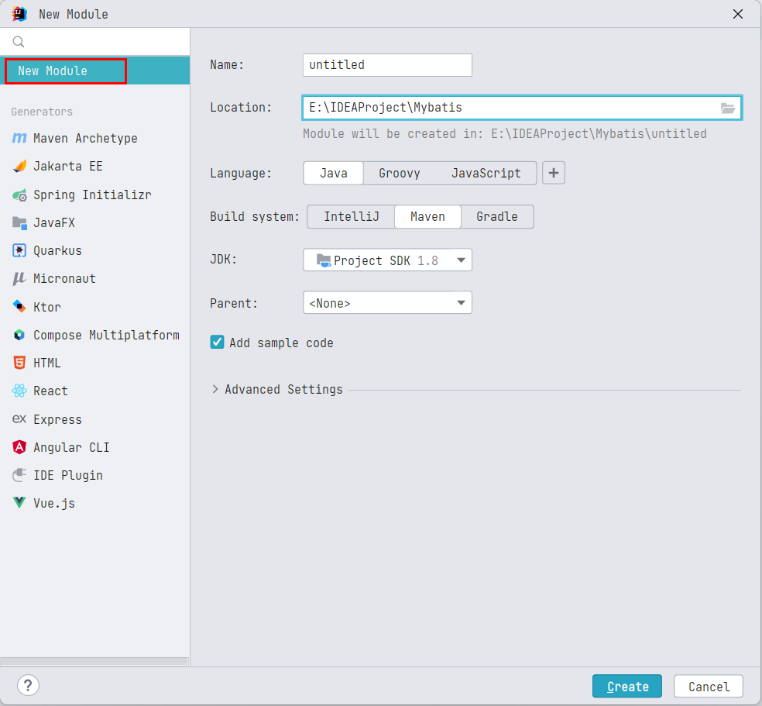Viewport: 762px width, 706px height.
Task: Click the plus icon to add more languages
Action: click(x=554, y=173)
